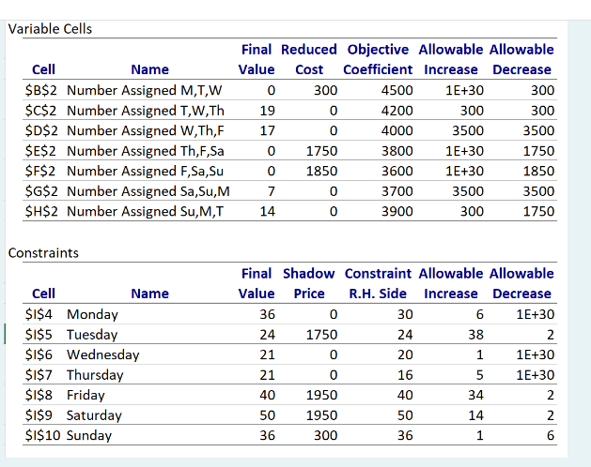Click objective coefficient 3700
The height and width of the screenshot is (467, 591).
[397, 191]
